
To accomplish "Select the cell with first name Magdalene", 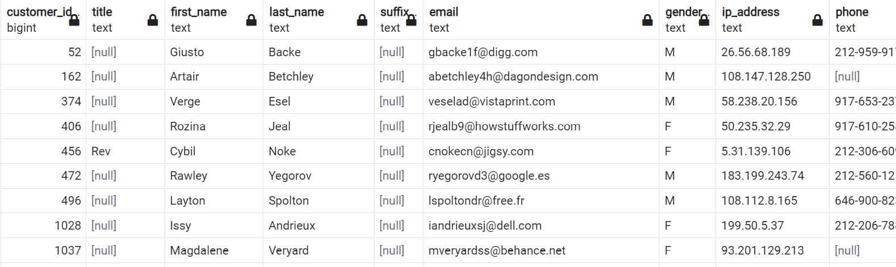I will (x=214, y=251).
